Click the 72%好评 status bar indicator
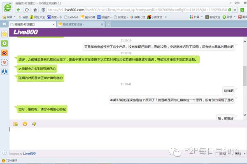The height and width of the screenshot is (164, 247). tap(9, 161)
